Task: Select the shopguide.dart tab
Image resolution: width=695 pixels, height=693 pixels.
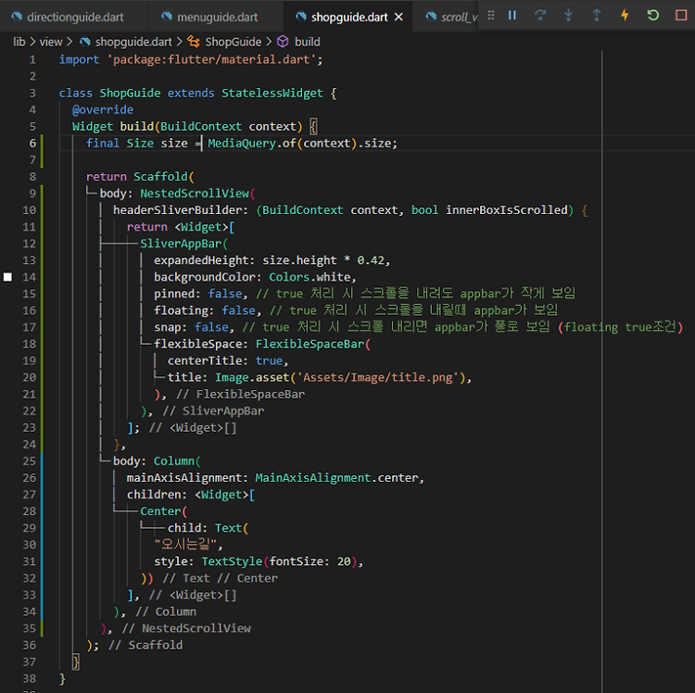Action: (x=349, y=17)
